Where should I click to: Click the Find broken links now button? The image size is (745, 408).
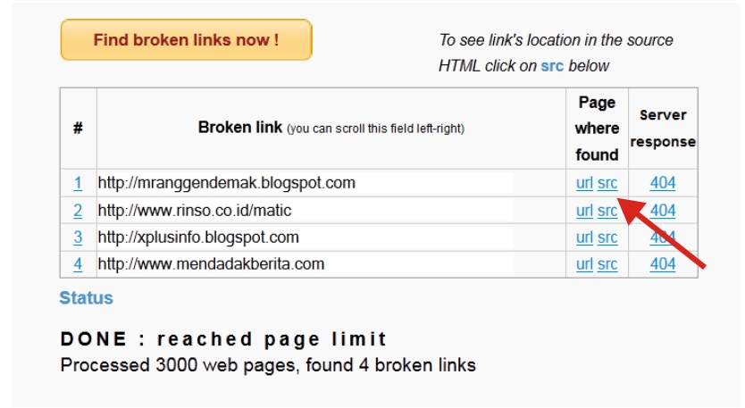tap(186, 40)
